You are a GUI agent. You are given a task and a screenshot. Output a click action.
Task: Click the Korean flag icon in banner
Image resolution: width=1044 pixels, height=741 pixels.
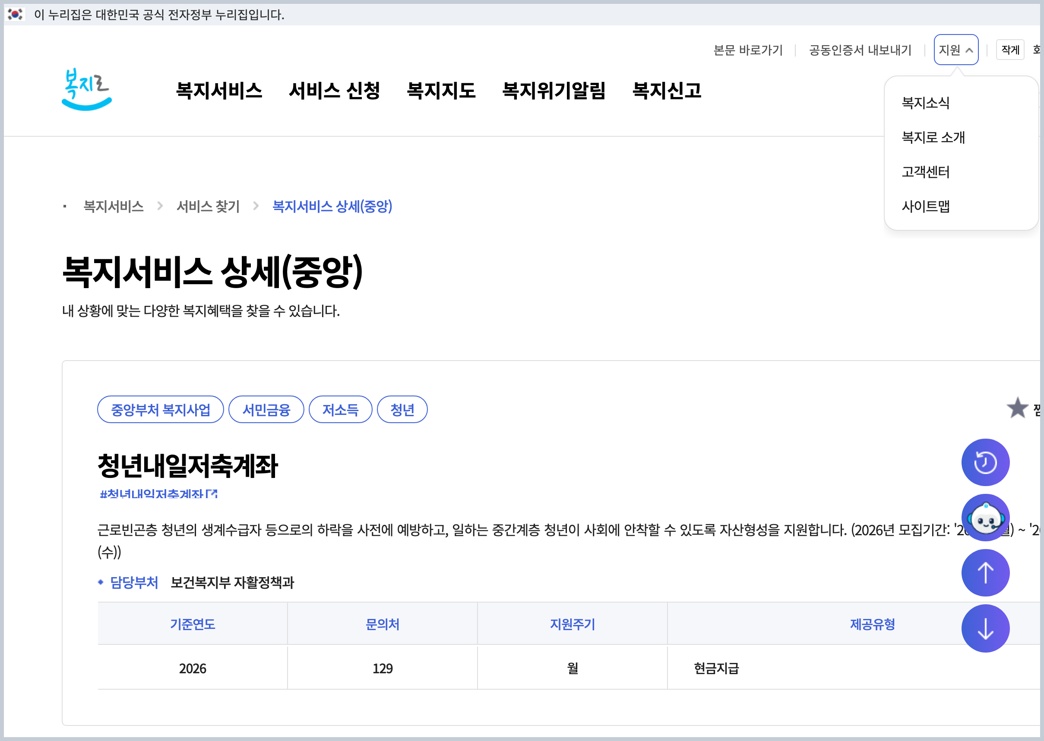pyautogui.click(x=15, y=15)
